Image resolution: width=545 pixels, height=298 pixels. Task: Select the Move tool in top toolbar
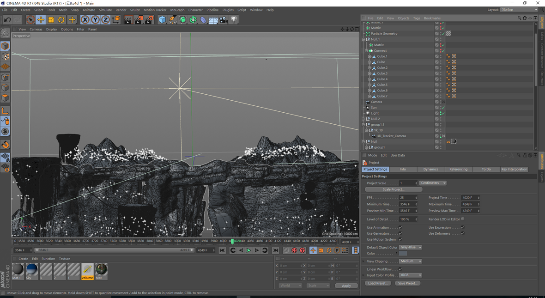point(41,19)
